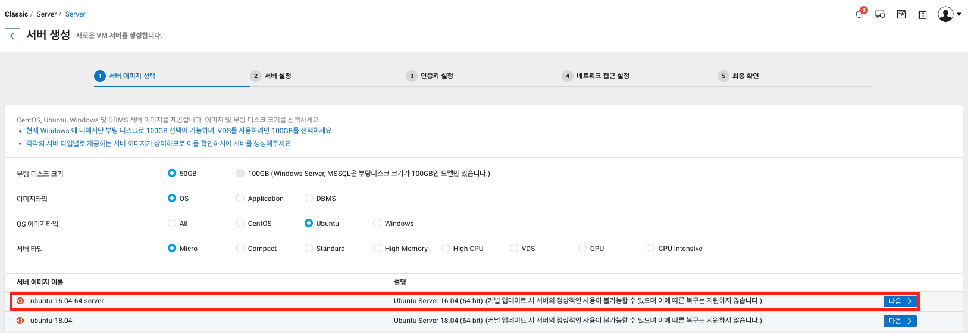Expand the user account dropdown arrow

coord(959,14)
